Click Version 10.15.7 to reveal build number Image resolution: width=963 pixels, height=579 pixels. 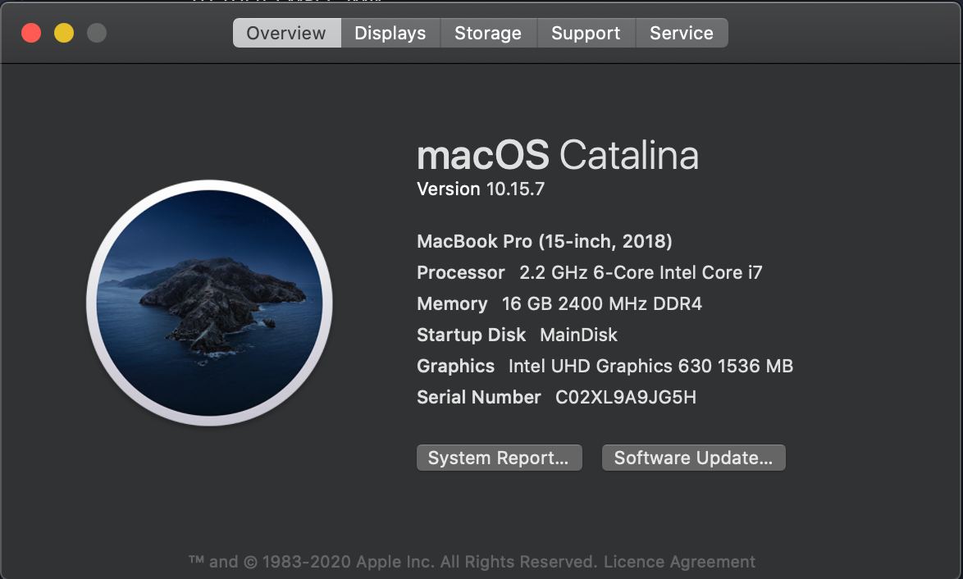[x=481, y=189]
